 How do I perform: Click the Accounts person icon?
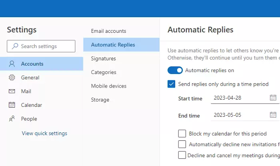(x=12, y=64)
